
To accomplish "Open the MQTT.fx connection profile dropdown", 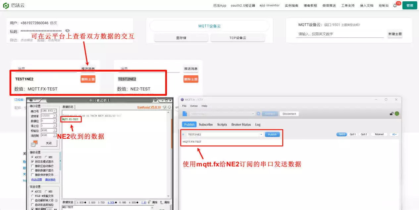I will pyautogui.click(x=253, y=114).
